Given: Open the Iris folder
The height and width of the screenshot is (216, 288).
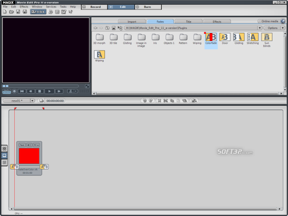Looking at the screenshot, I should (x=155, y=39).
